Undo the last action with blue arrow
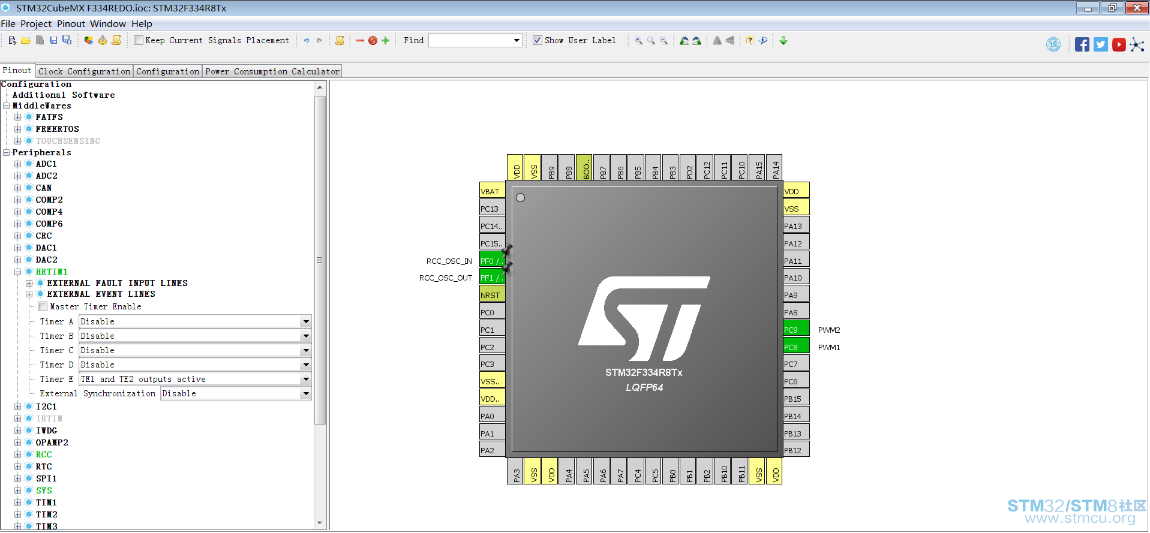Screen dimensions: 1150x533 click(307, 41)
